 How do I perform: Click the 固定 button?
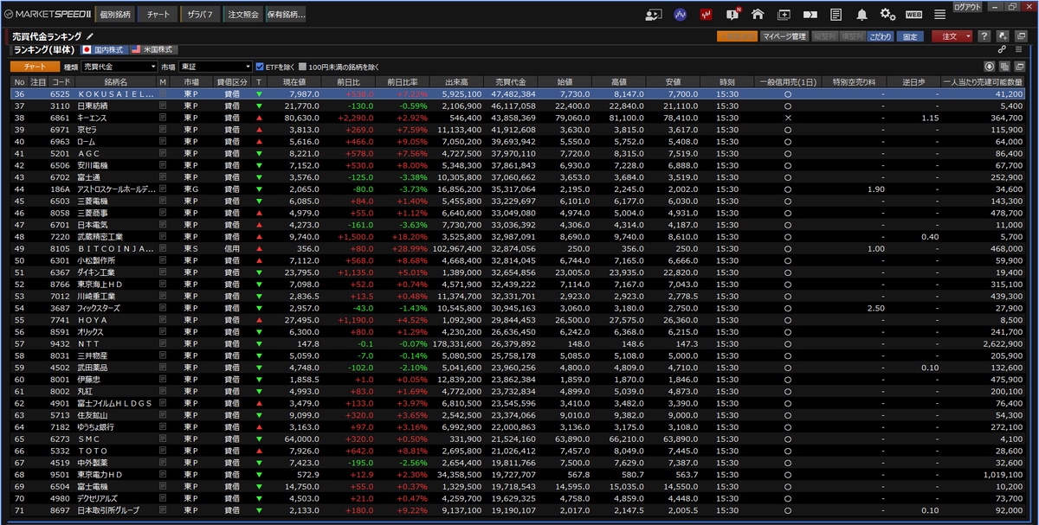[909, 36]
